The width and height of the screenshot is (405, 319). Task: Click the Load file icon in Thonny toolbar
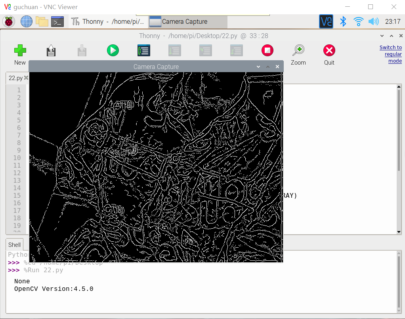click(x=51, y=50)
